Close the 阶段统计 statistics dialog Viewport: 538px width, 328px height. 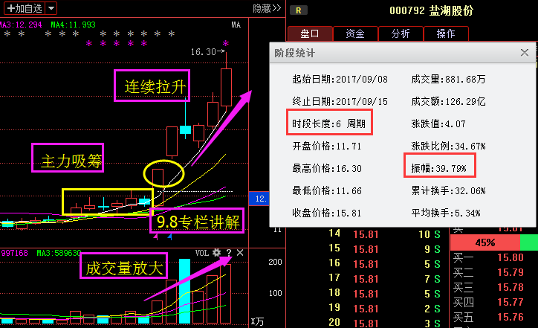pyautogui.click(x=524, y=53)
